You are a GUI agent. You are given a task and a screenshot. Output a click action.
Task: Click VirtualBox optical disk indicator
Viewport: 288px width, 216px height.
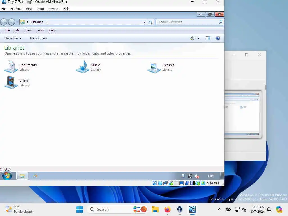(x=160, y=183)
